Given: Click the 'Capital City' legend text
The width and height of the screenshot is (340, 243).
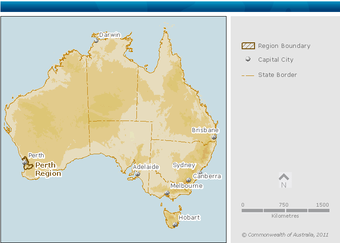Looking at the screenshot, I should tap(276, 59).
